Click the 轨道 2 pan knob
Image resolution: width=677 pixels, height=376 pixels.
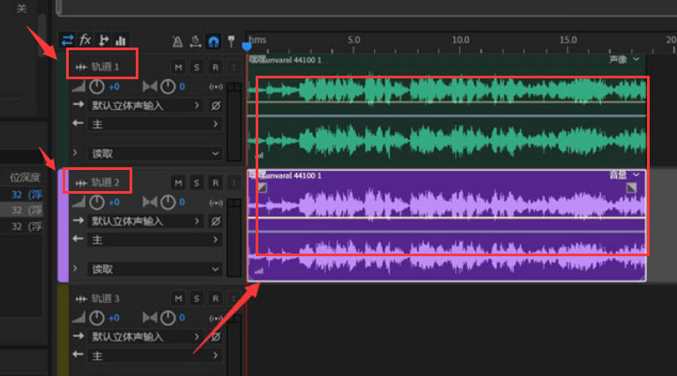point(168,203)
